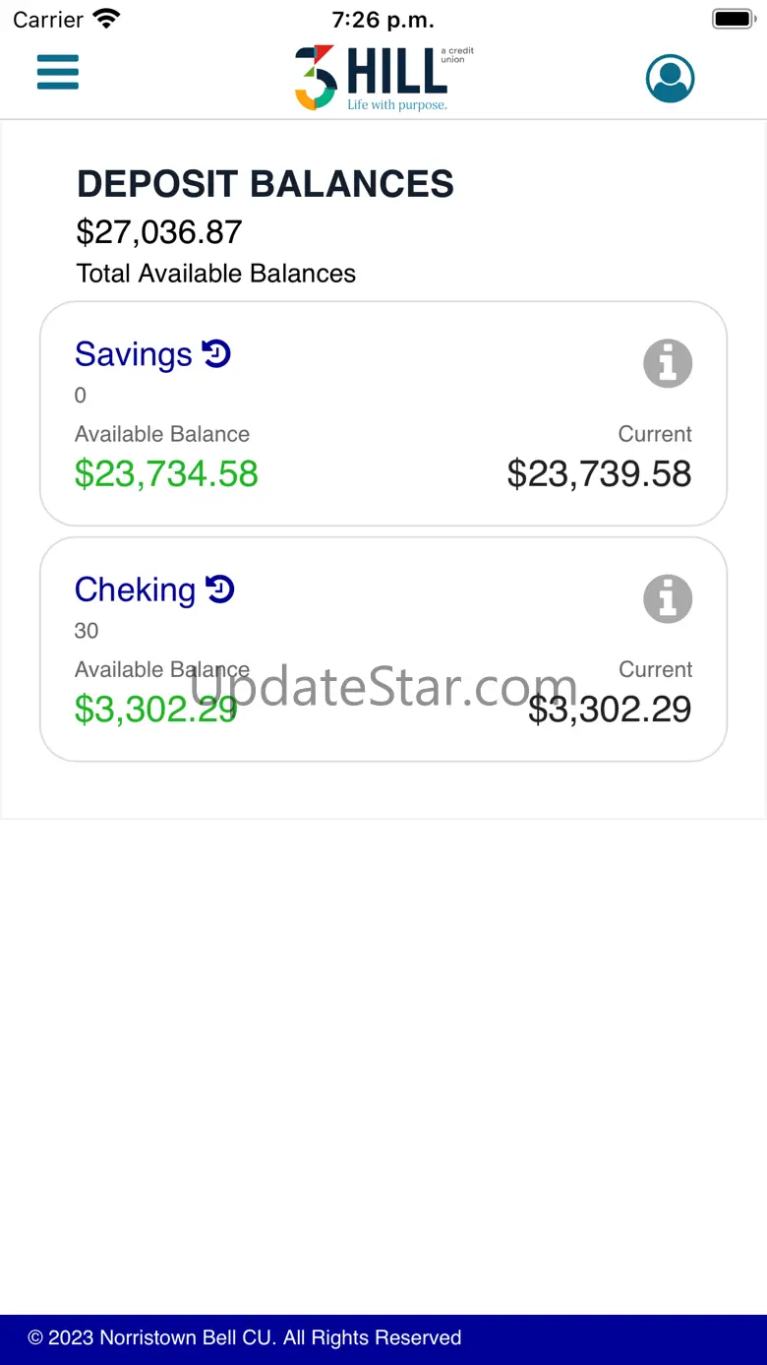767x1365 pixels.
Task: Tap the Total Available Balances label
Action: 216,274
